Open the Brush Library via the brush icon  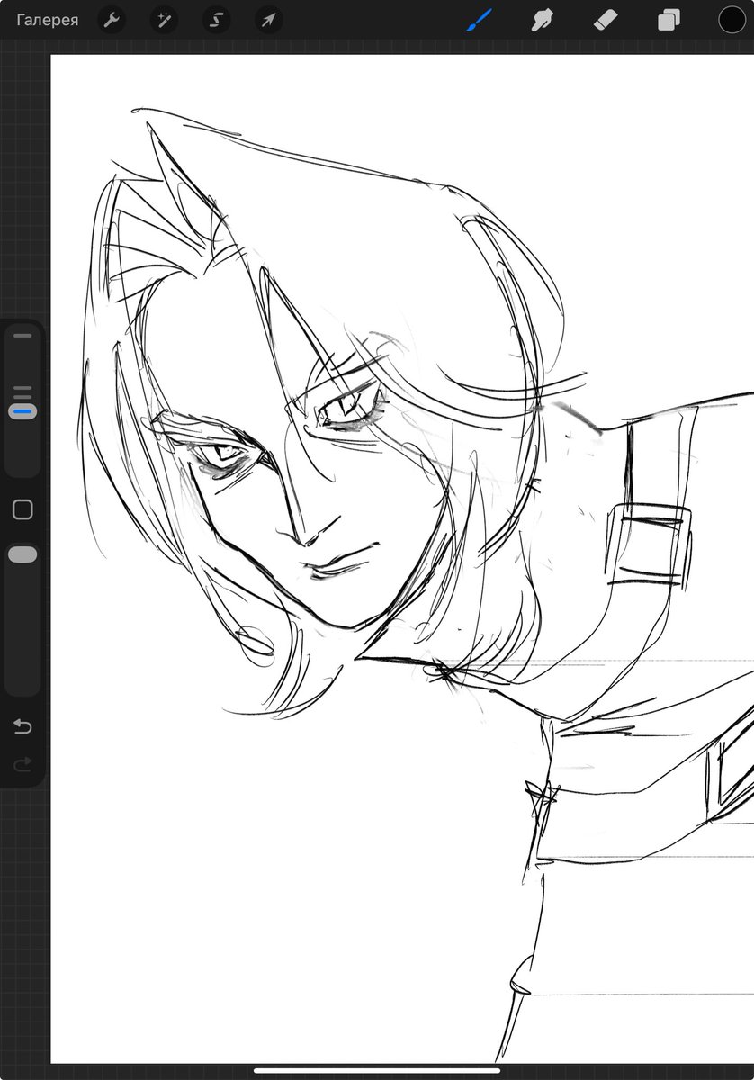click(478, 20)
